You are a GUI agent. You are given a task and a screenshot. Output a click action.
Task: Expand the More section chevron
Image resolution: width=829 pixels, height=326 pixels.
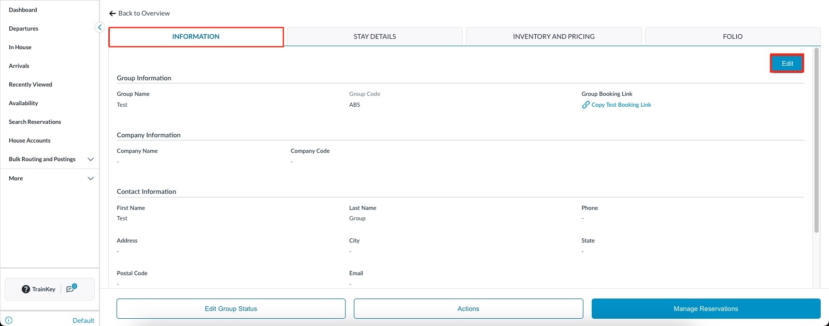coord(91,178)
